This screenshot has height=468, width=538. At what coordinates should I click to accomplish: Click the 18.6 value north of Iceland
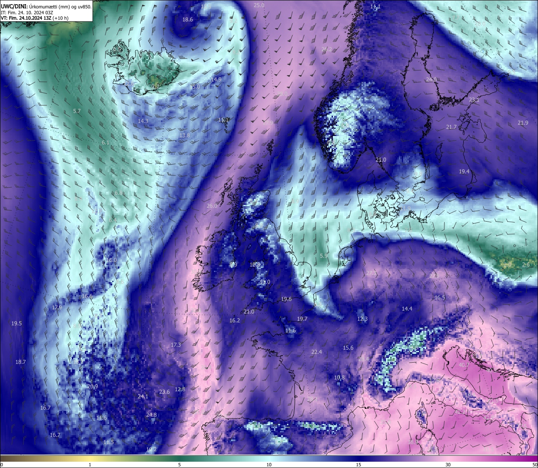(x=187, y=19)
